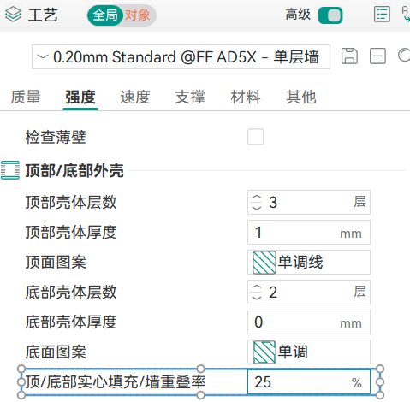This screenshot has height=402, width=410.
Task: Click the process layers icon beside 工艺
Action: [13, 15]
